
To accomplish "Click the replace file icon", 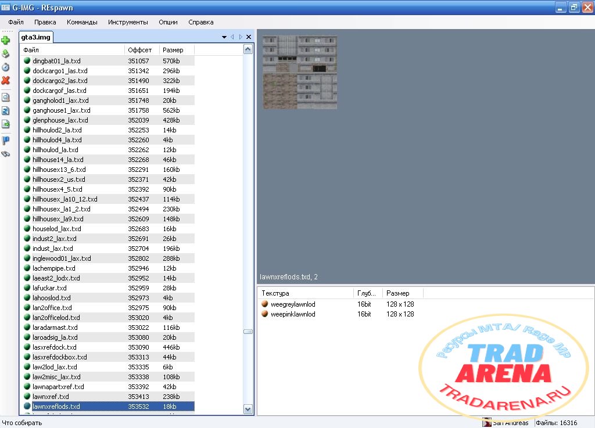I will point(6,111).
